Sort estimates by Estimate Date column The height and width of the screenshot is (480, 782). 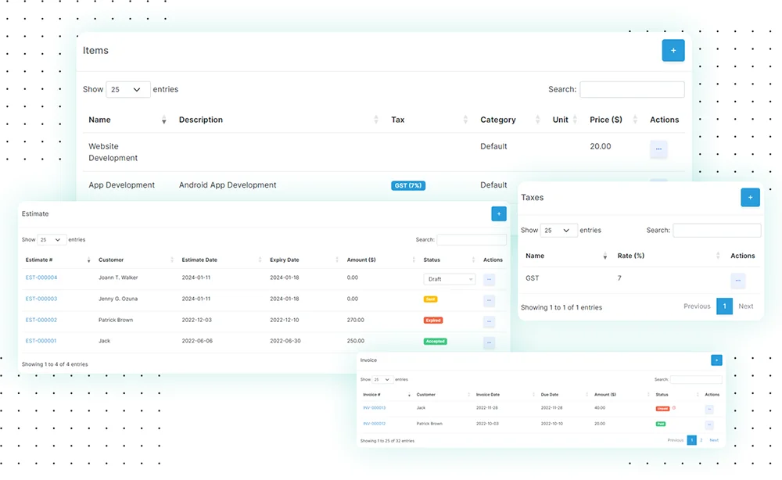point(200,260)
